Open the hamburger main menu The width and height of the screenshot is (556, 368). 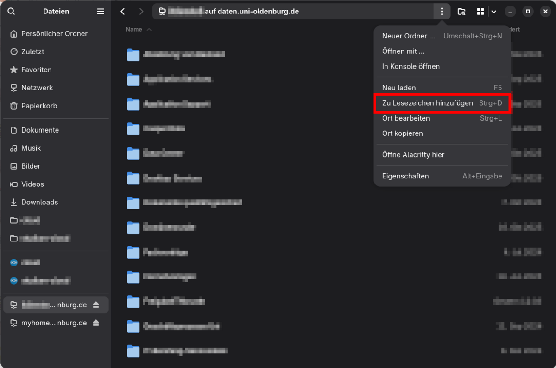(101, 12)
